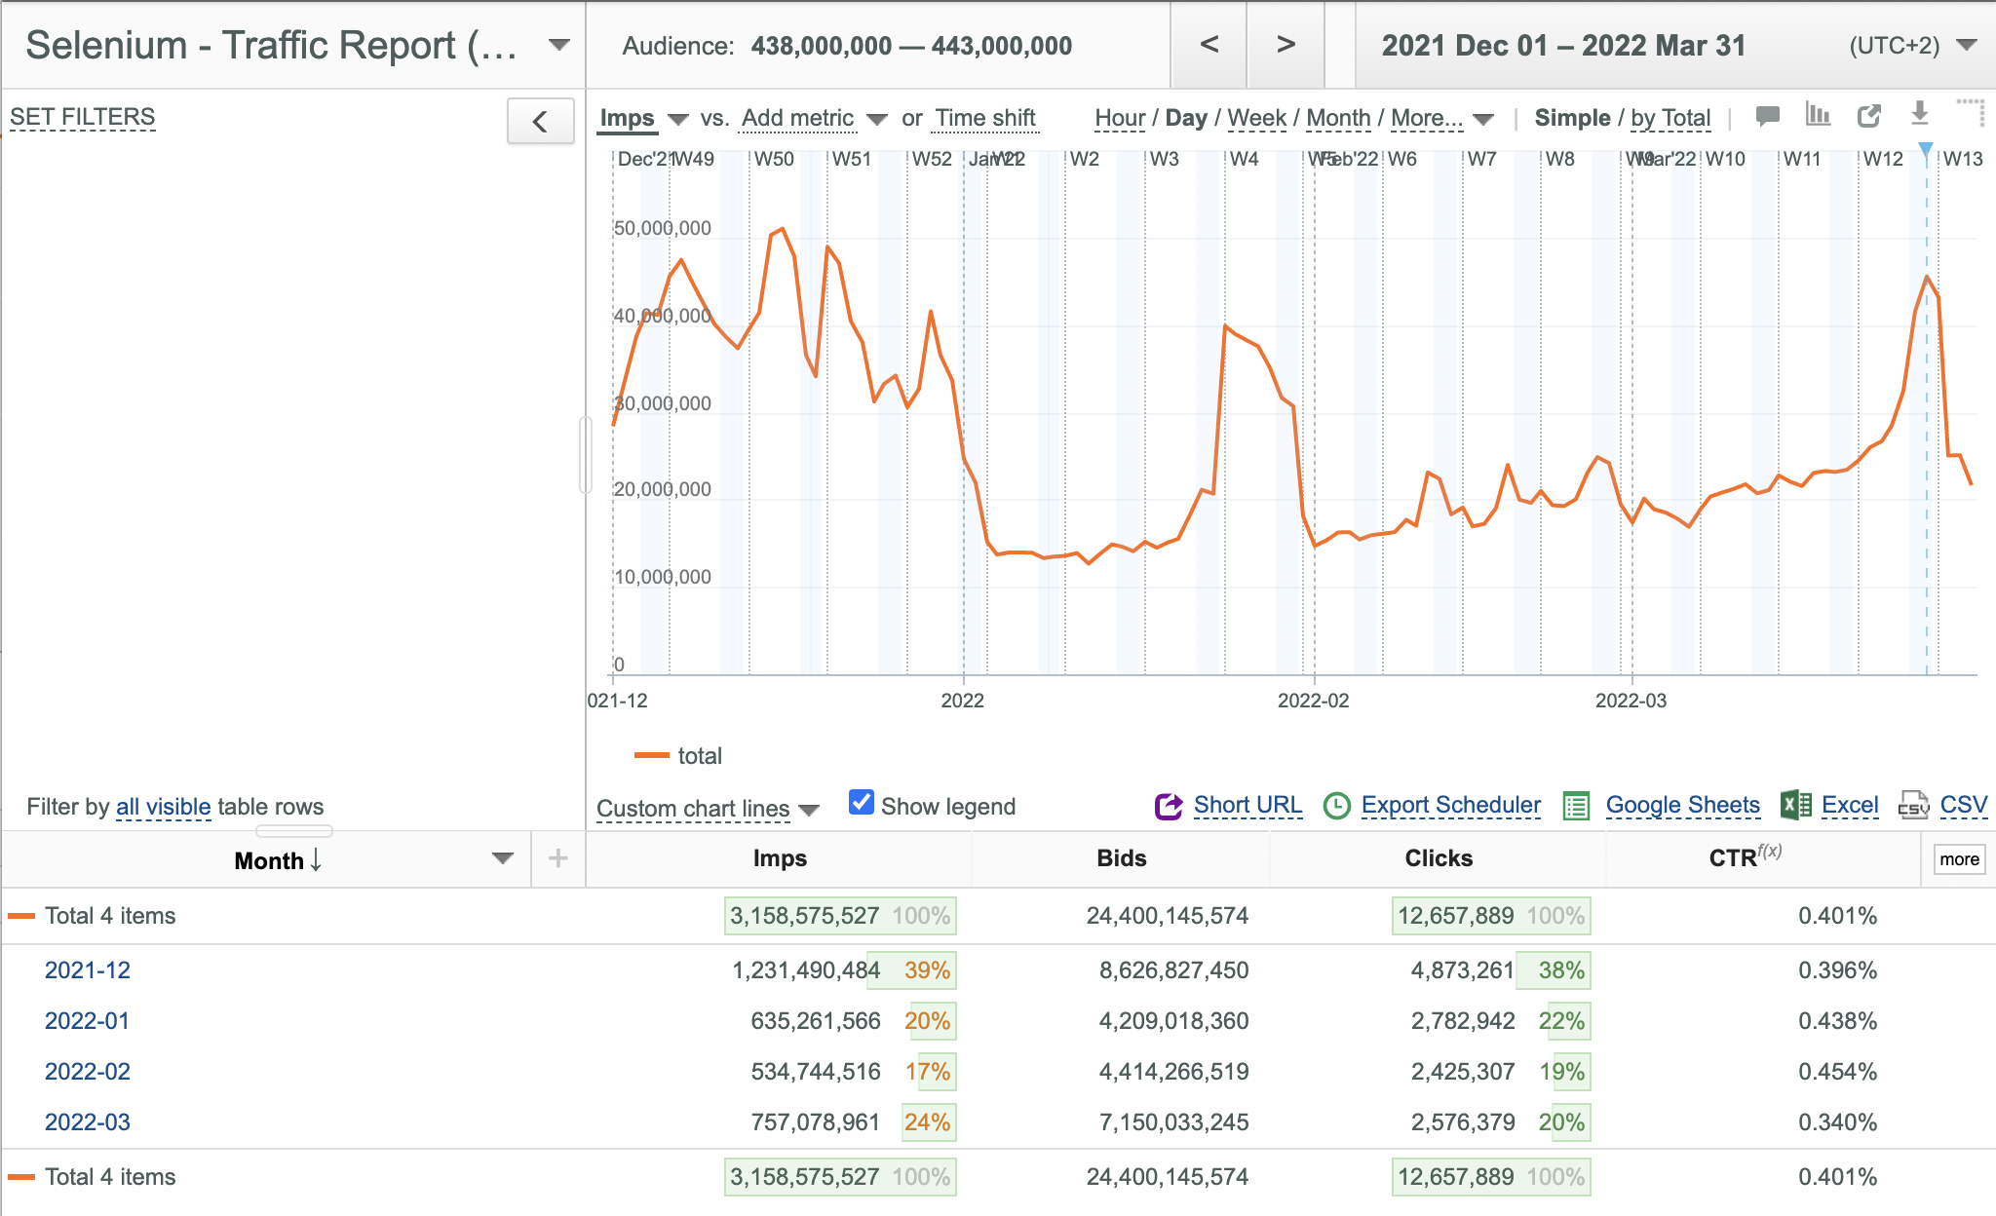Select the by Total chart mode
Screen dimensions: 1996x1216
point(1670,118)
